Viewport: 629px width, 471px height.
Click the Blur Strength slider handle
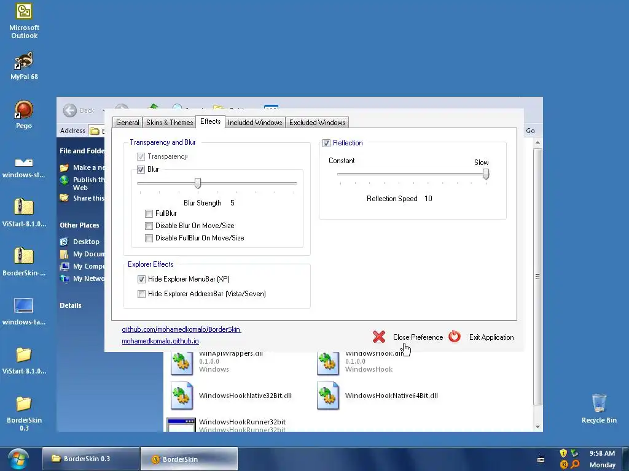198,183
